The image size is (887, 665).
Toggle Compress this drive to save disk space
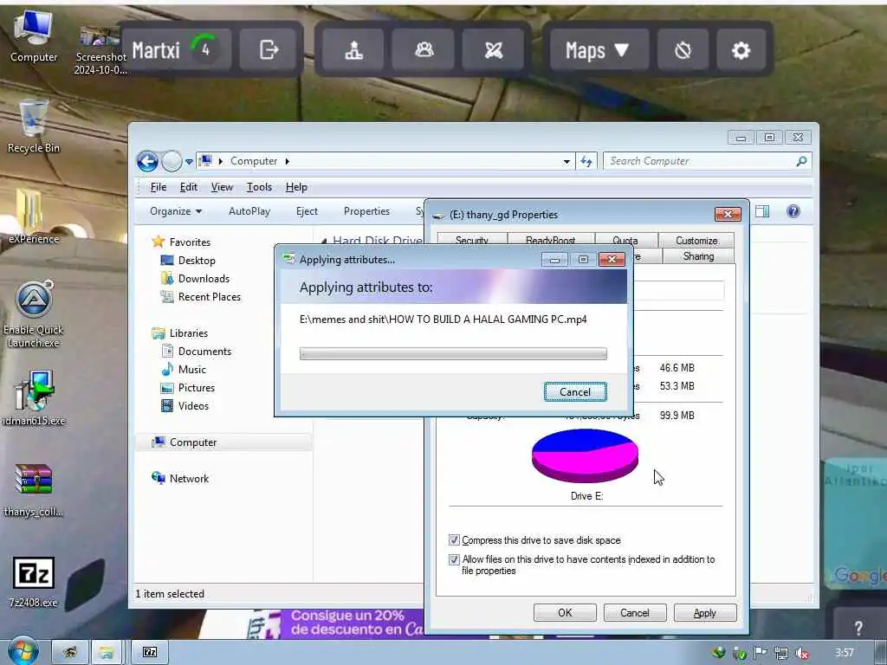[x=454, y=540]
